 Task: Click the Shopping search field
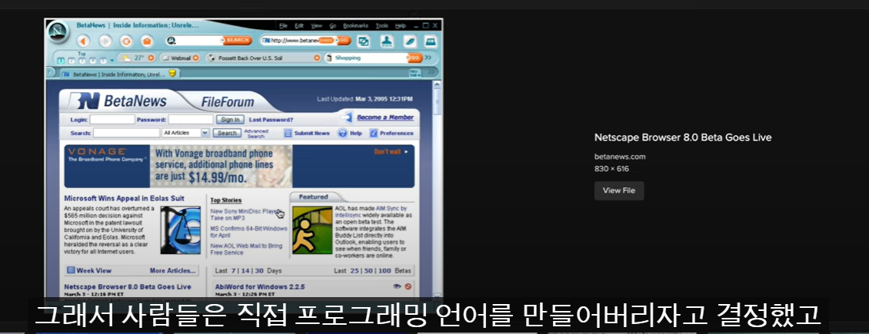coord(366,58)
